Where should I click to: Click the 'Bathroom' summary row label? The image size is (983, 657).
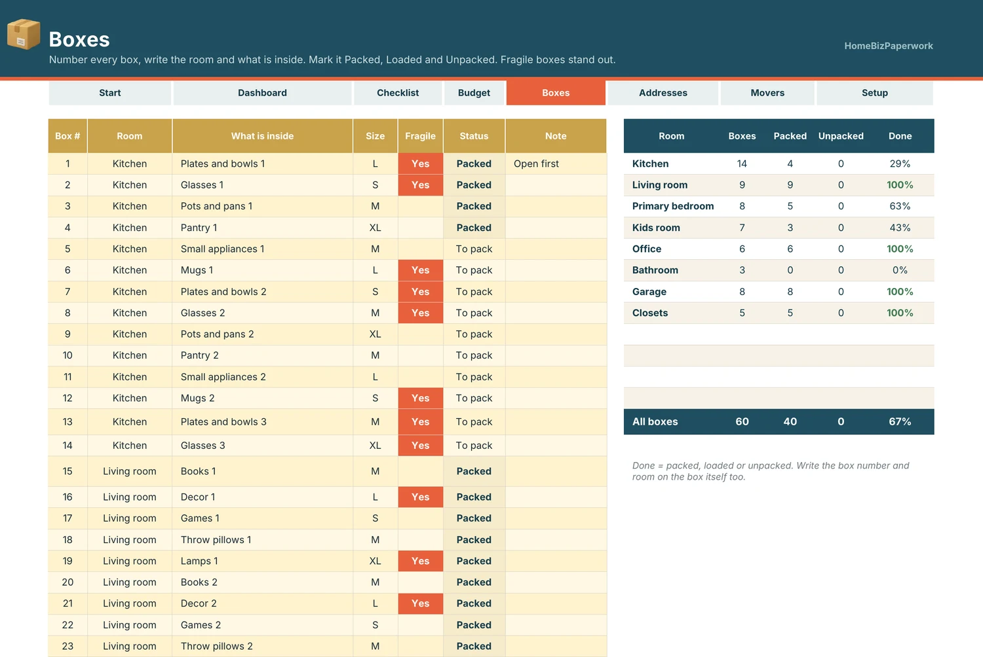tap(655, 270)
